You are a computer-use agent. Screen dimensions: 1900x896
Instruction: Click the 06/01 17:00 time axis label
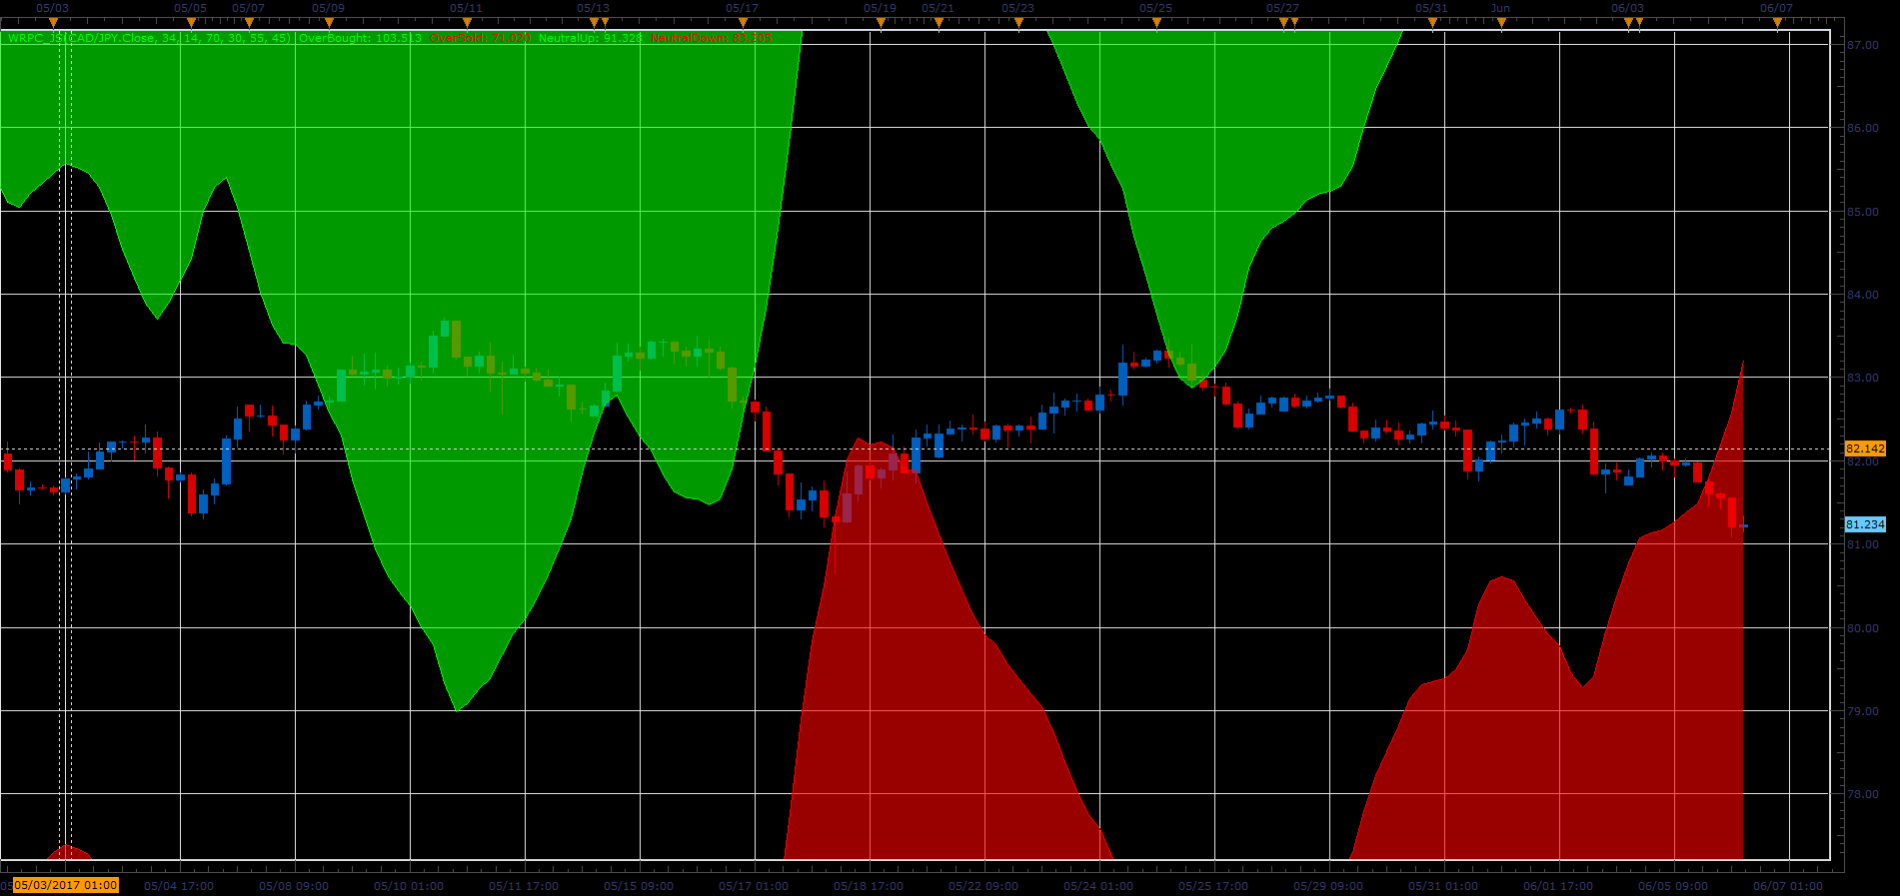(1558, 886)
